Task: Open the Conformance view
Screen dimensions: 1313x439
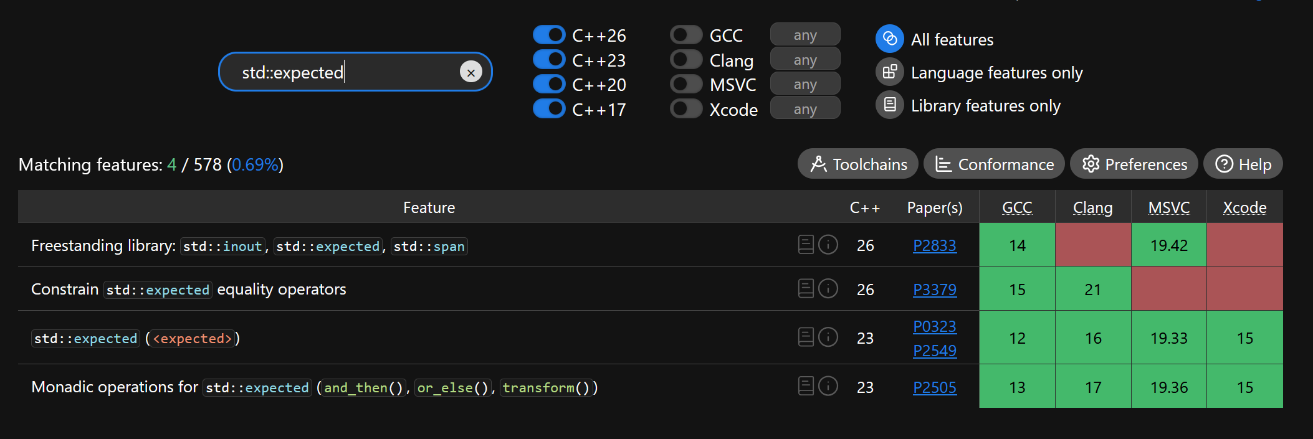Action: click(x=994, y=164)
